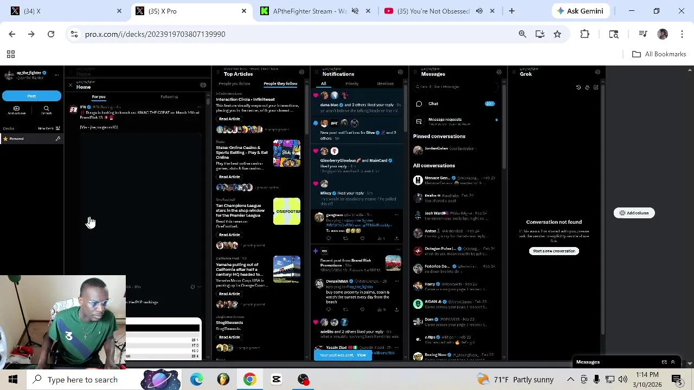Mute the APtheFighter Stream tab
Viewport: 694px width, 390px height.
355,11
